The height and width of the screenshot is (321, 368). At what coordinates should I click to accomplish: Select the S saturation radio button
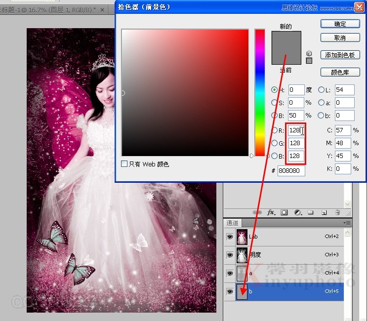pyautogui.click(x=274, y=103)
